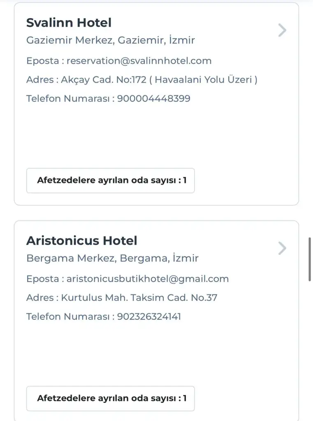The height and width of the screenshot is (421, 313).
Task: Open Svalinn Hotel details chevron
Action: tap(282, 30)
